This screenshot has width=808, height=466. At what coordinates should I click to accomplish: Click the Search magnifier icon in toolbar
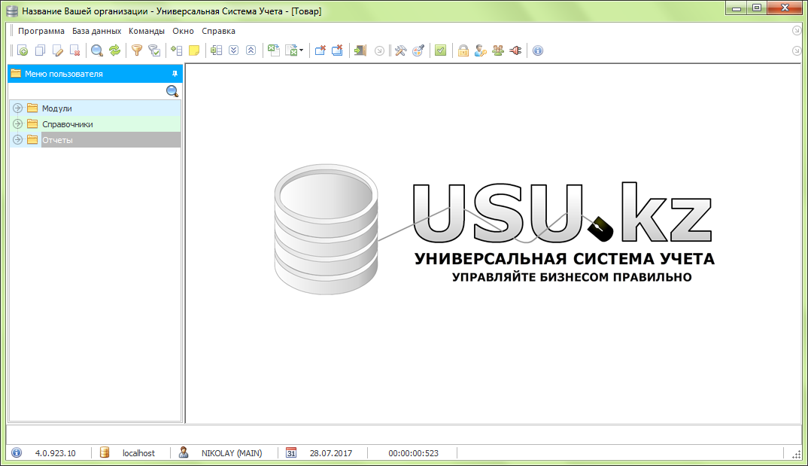[97, 50]
